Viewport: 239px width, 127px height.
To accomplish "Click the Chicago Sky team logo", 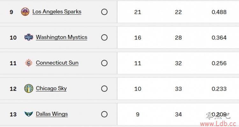I will (x=29, y=88).
